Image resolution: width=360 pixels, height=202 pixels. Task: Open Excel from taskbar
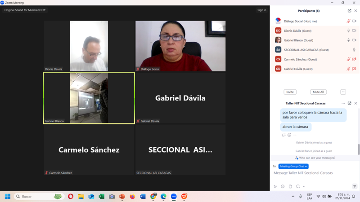[x=102, y=197]
